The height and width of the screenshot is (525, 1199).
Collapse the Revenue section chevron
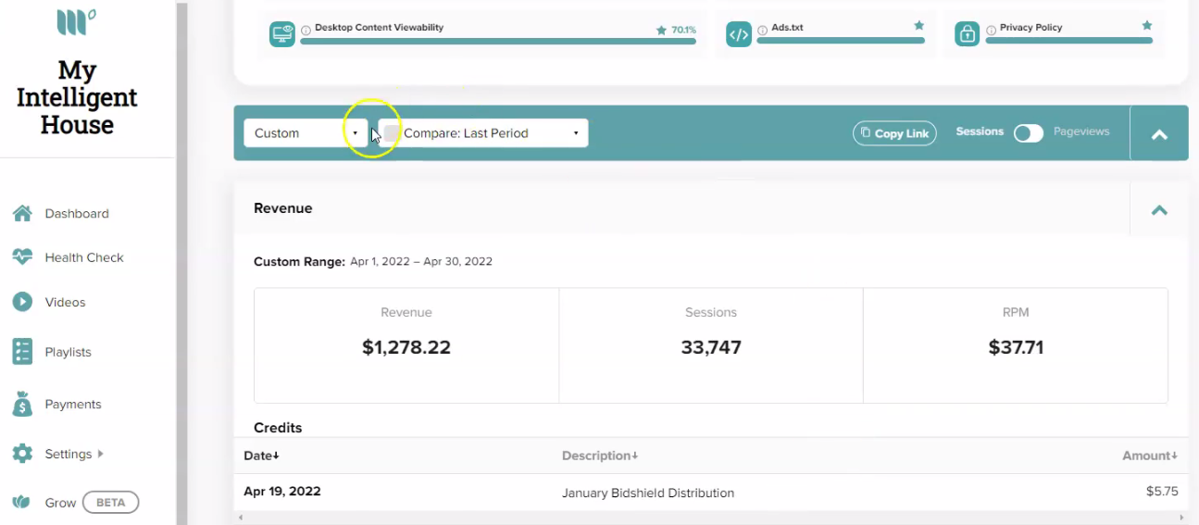click(1159, 209)
